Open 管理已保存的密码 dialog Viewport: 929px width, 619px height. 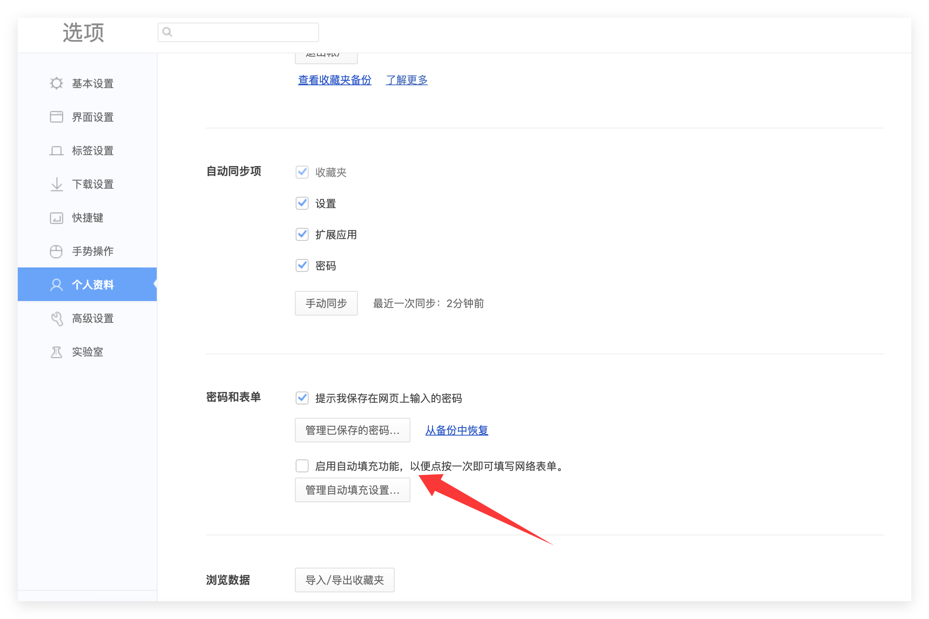click(x=352, y=430)
